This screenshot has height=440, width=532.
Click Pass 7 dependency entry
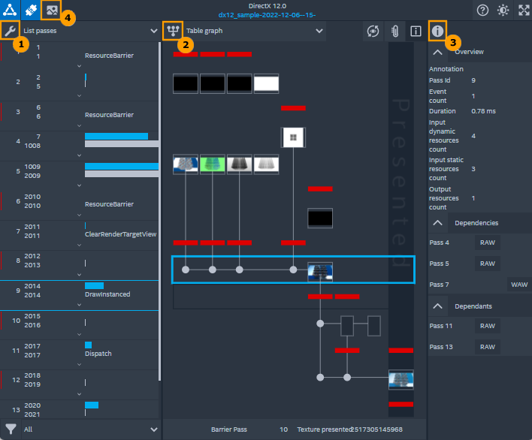pos(439,285)
